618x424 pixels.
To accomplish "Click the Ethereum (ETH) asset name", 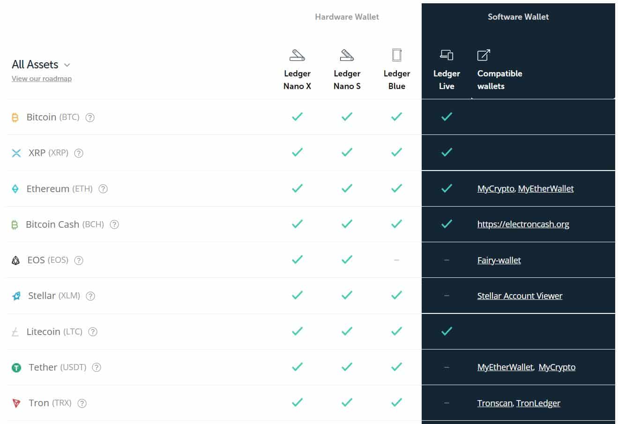I will pos(60,189).
